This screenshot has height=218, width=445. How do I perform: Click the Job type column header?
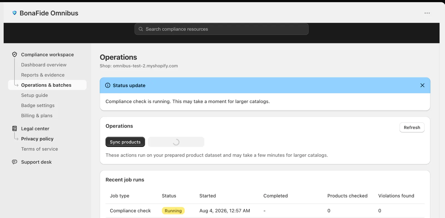120,196
